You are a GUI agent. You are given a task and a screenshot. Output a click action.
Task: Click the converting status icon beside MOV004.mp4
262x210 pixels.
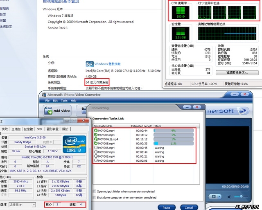click(x=96, y=135)
